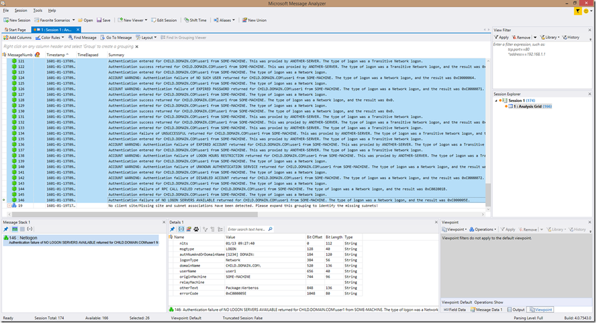Click into the View Filter expression box
This screenshot has width=596, height=323.
pos(542,64)
